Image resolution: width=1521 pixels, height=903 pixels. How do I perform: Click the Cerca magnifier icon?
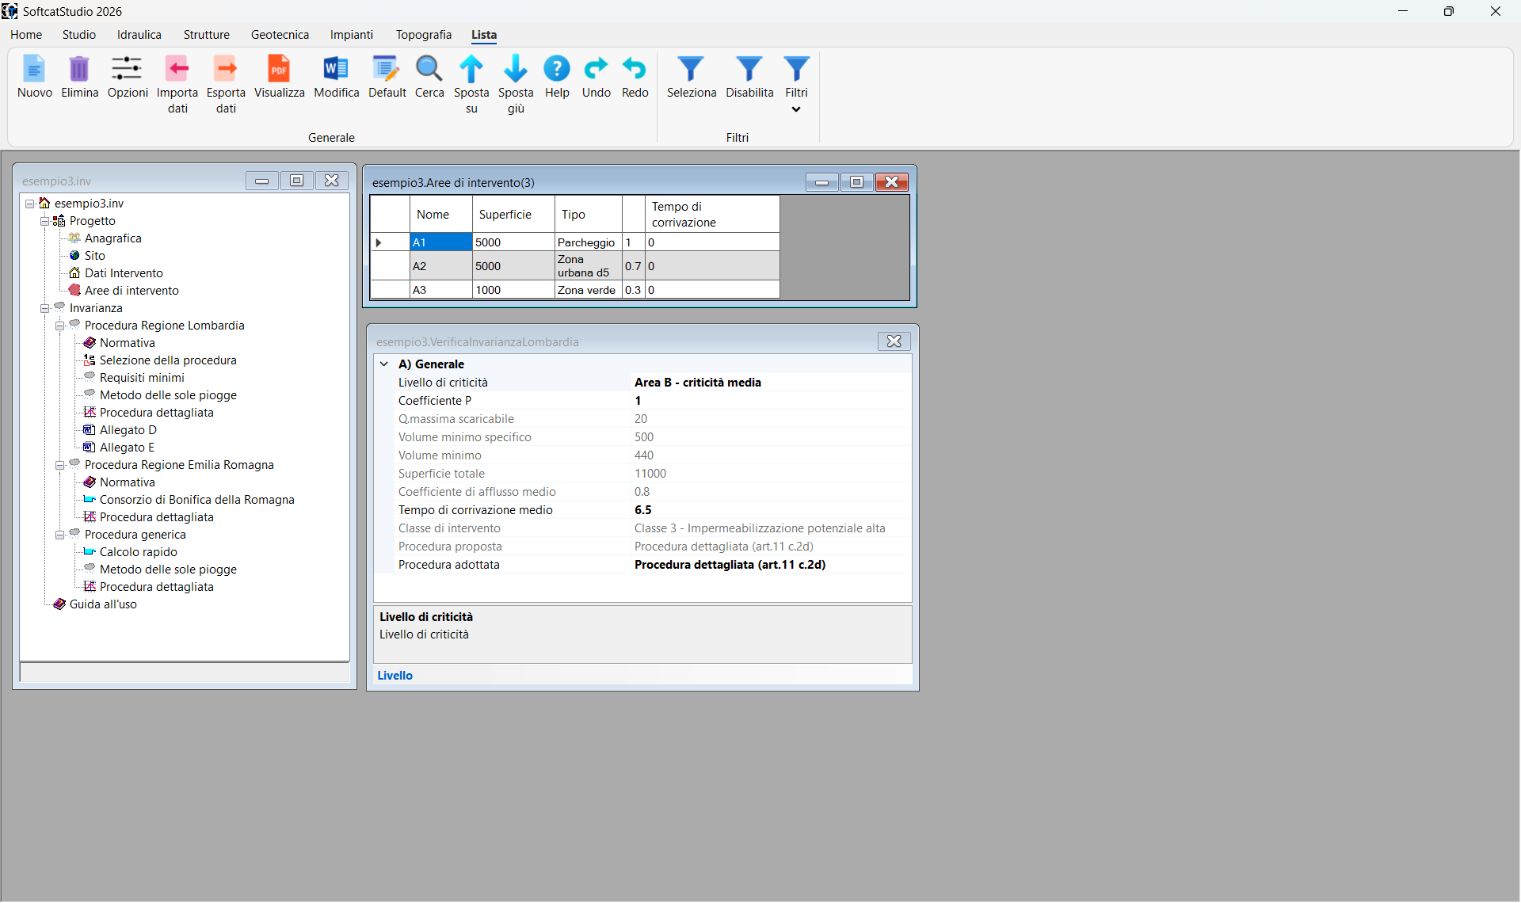click(x=429, y=69)
